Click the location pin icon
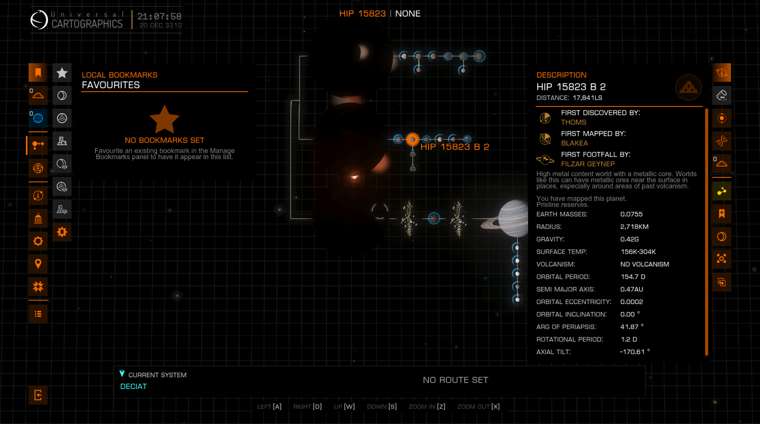This screenshot has height=424, width=760. coord(38,264)
